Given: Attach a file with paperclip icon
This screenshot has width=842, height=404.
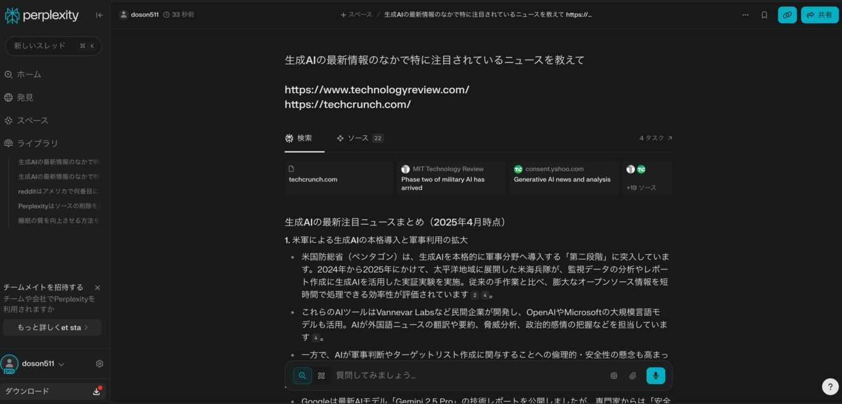Looking at the screenshot, I should (x=633, y=376).
